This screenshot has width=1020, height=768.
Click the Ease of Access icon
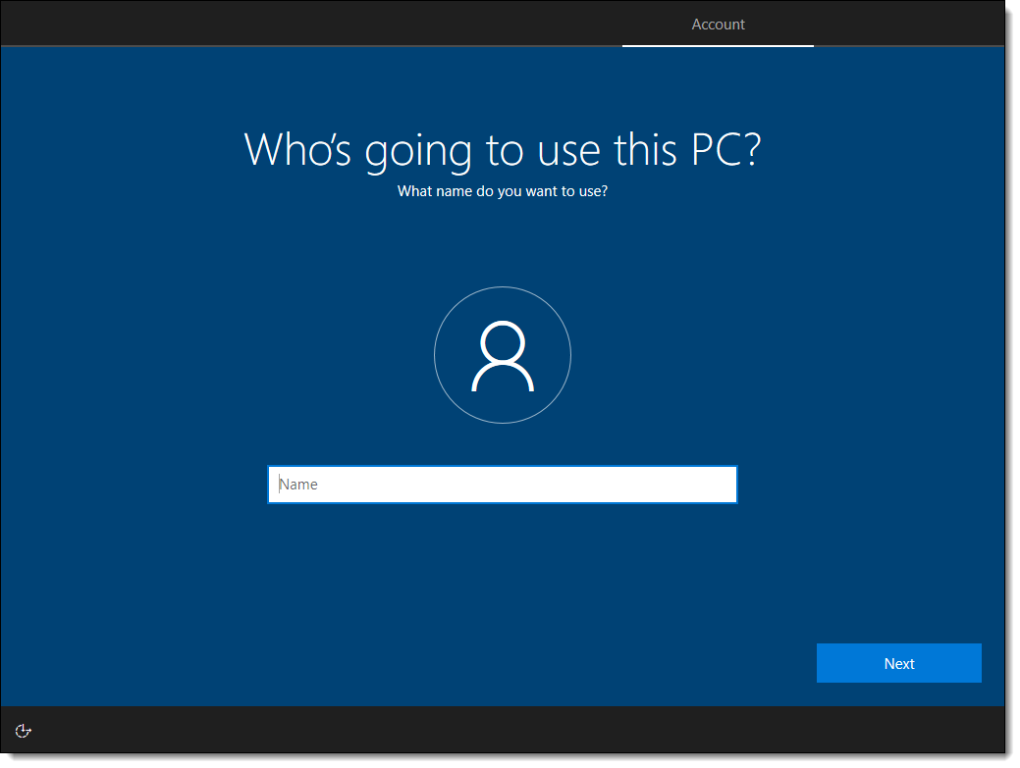(25, 730)
